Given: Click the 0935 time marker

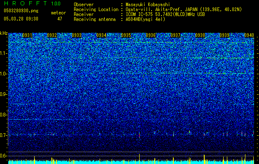Looking at the screenshot, I should [x=126, y=35].
